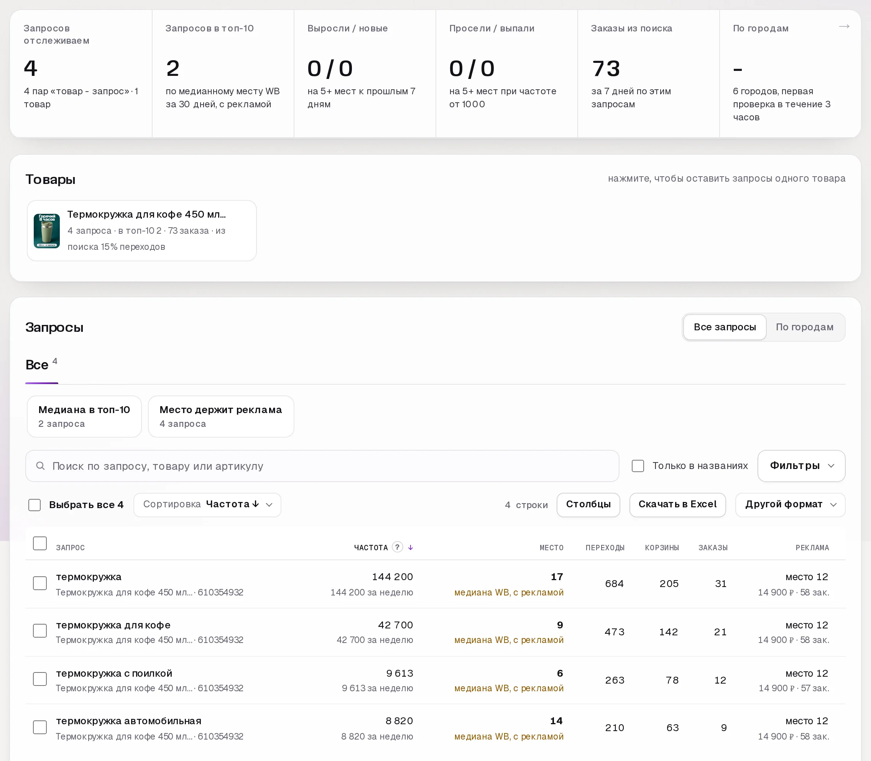Filter by Медиана в топ-10 chip
871x761 pixels.
tap(84, 417)
